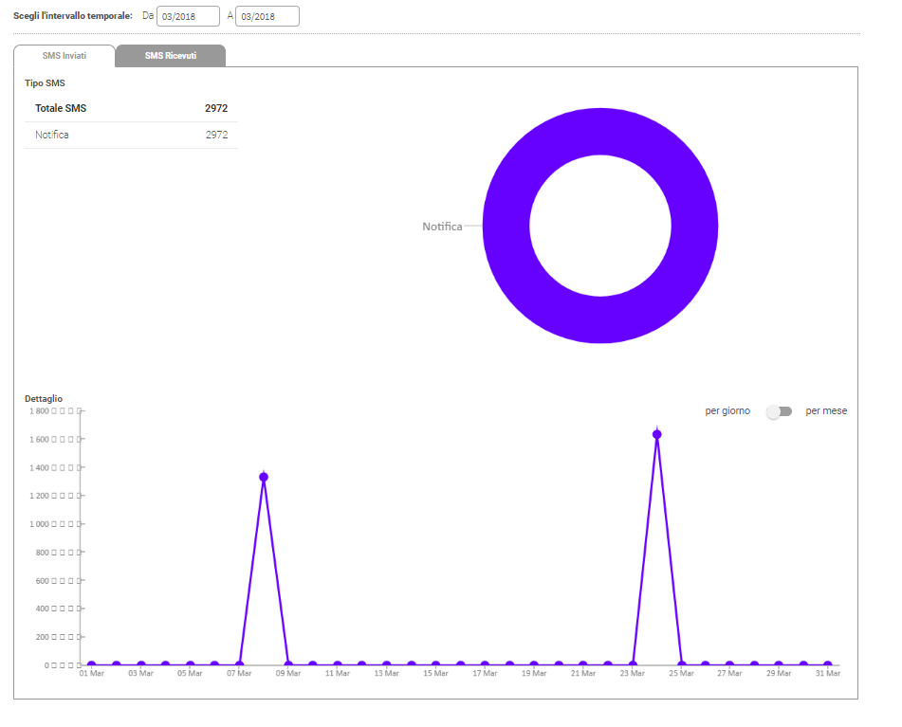This screenshot has height=727, width=902.
Task: Click the 23 Mar axis label
Action: point(633,673)
